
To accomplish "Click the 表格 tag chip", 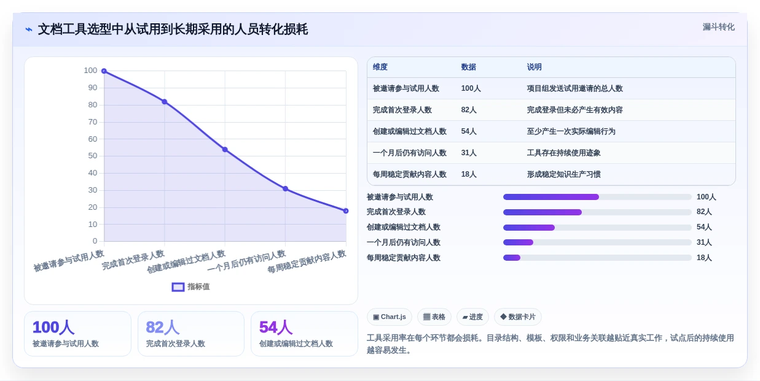I will click(434, 317).
